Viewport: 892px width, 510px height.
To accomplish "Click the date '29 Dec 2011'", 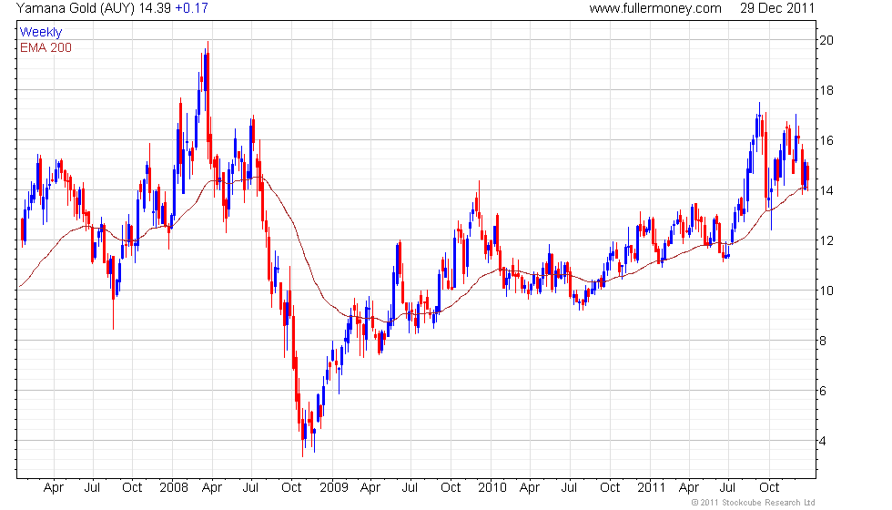I will [777, 8].
